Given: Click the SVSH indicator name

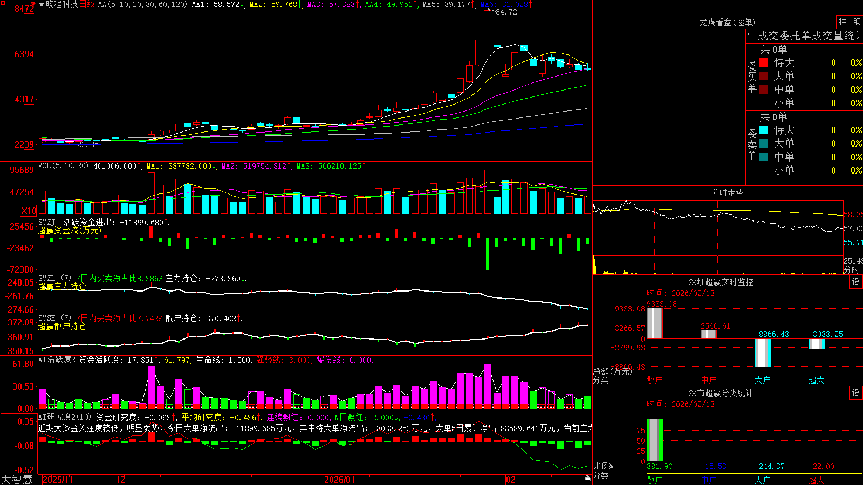Looking at the screenshot, I should tap(47, 318).
